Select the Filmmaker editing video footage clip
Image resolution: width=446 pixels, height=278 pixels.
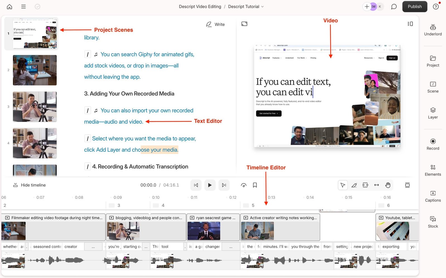tap(53, 227)
